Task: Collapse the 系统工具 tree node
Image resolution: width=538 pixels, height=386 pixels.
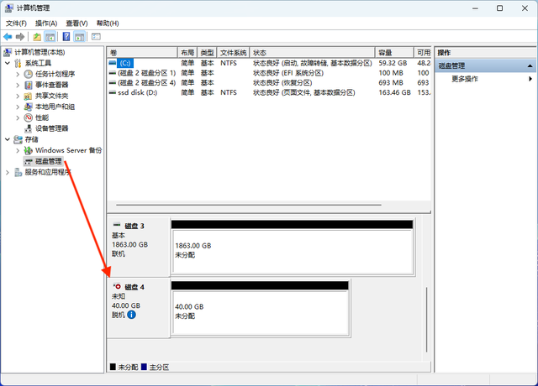Action: pyautogui.click(x=8, y=63)
